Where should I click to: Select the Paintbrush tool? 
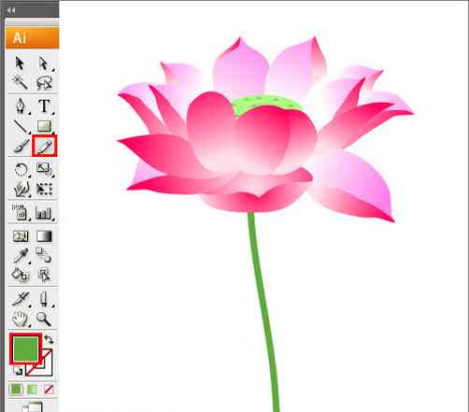click(21, 146)
